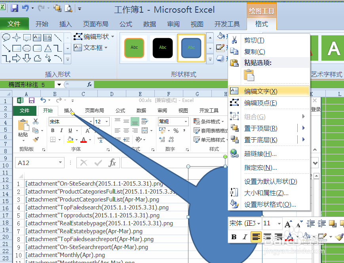Click format painter in the mini toolbar

340,237
